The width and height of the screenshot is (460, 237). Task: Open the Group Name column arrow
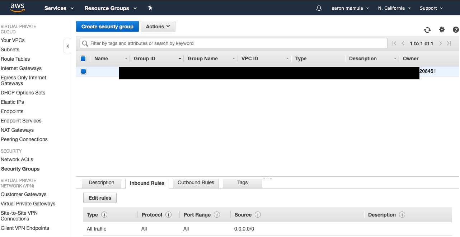click(234, 59)
